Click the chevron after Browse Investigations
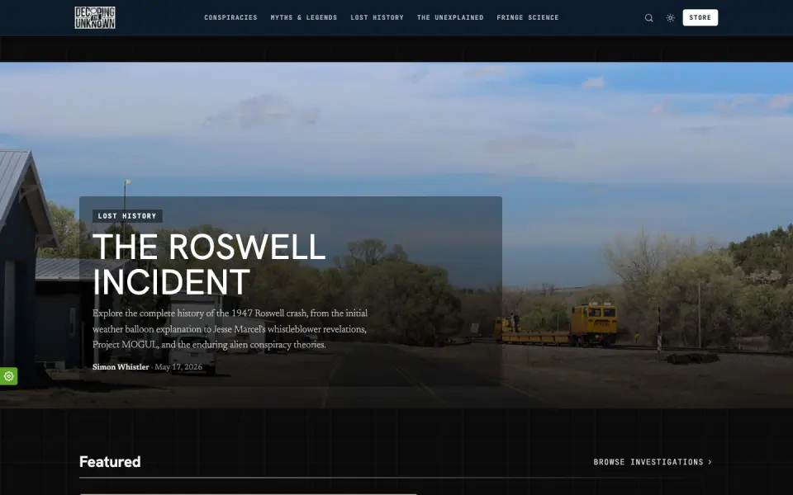793x495 pixels. pyautogui.click(x=710, y=462)
